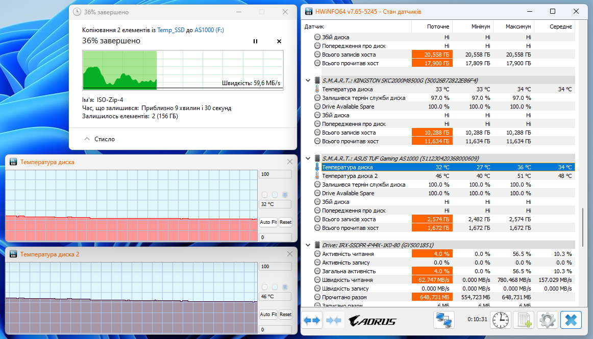593x339 pixels.
Task: Click the clock icon in copy dialog title
Action: (77, 12)
